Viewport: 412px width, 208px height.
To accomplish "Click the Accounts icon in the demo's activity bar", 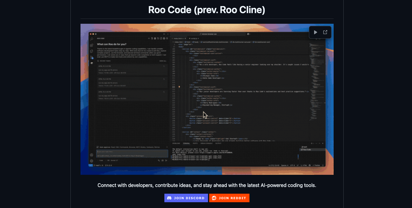I will click(x=91, y=155).
